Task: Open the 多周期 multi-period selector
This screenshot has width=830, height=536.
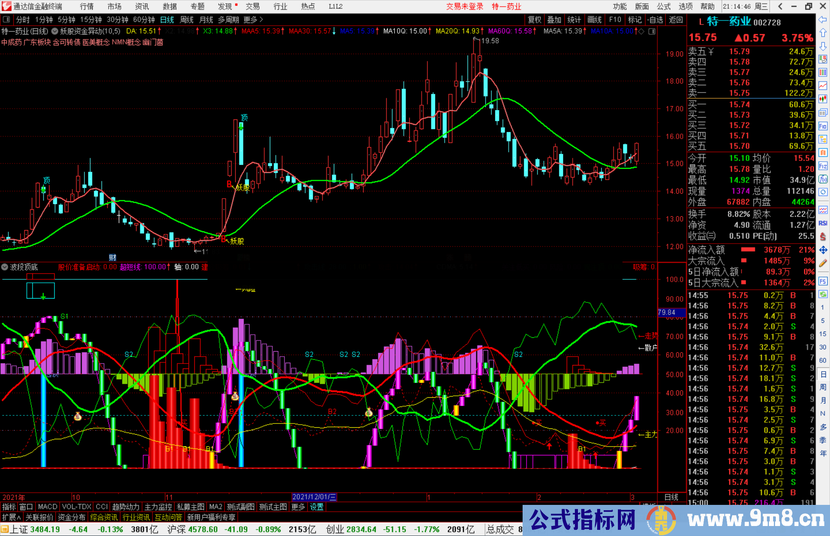Action: tap(229, 20)
